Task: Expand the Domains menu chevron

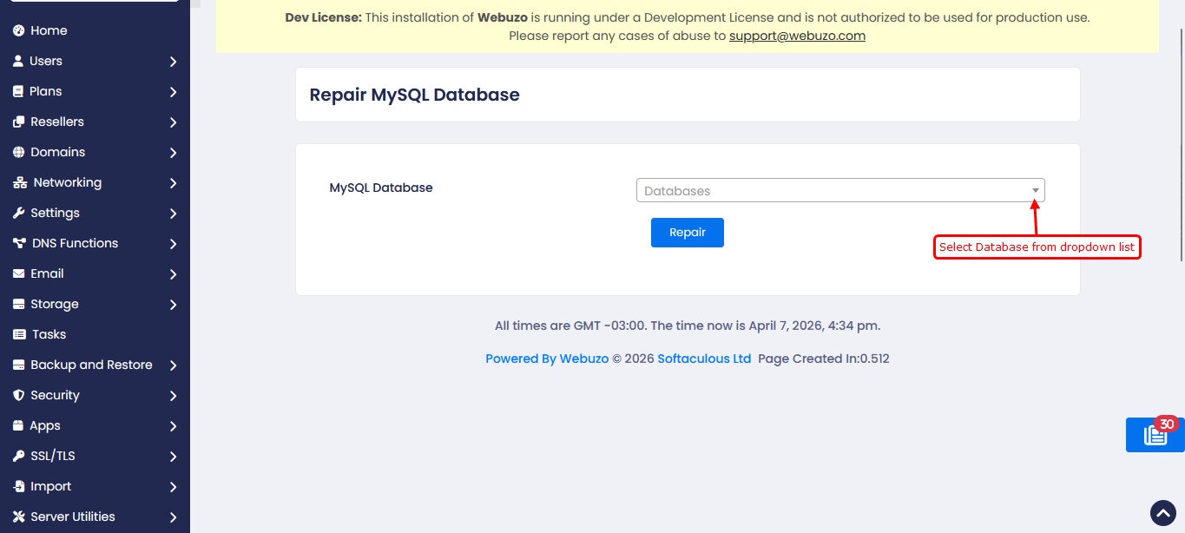Action: 173,153
